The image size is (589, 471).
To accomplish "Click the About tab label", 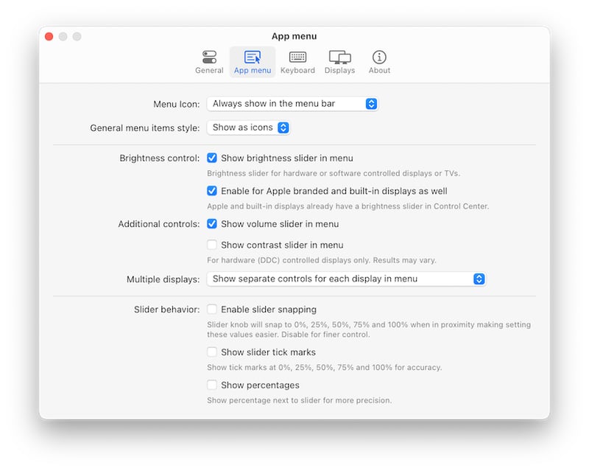I will 379,71.
